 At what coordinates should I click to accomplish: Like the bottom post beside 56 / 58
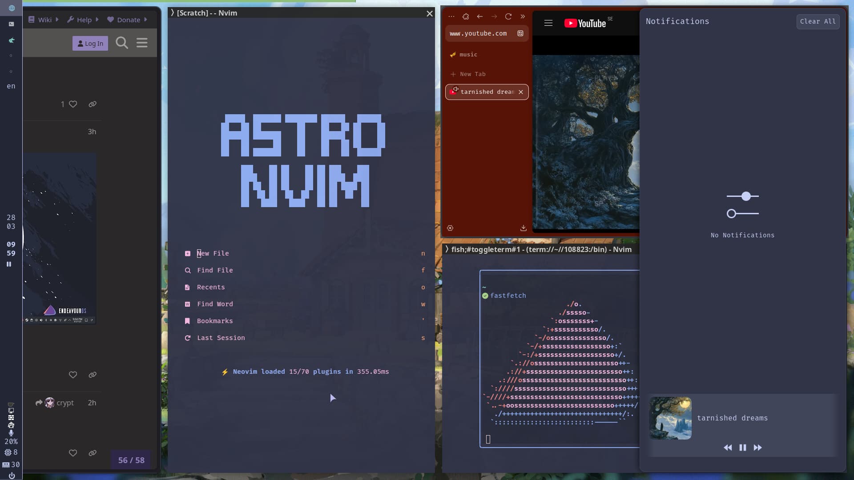coord(73,453)
